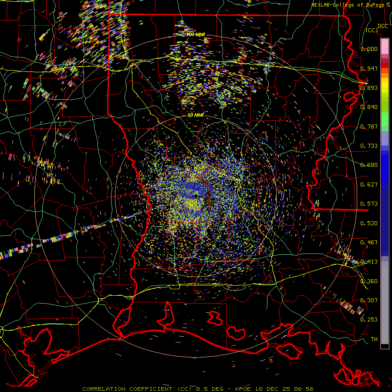Viewport: 392px width, 392px height.
Task: Click the 0.947 scale value
Action: pyautogui.click(x=369, y=68)
